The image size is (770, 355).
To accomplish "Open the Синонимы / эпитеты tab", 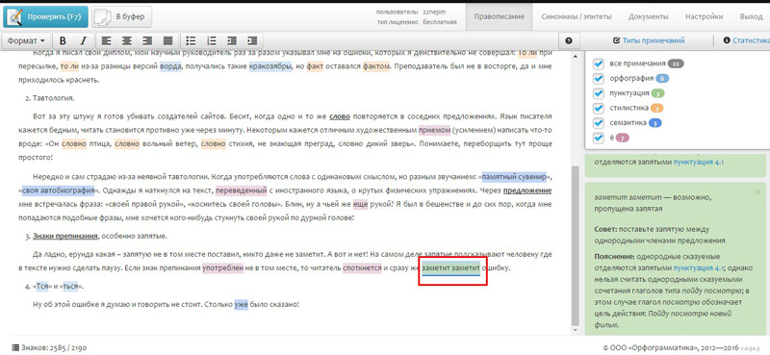I will click(577, 16).
